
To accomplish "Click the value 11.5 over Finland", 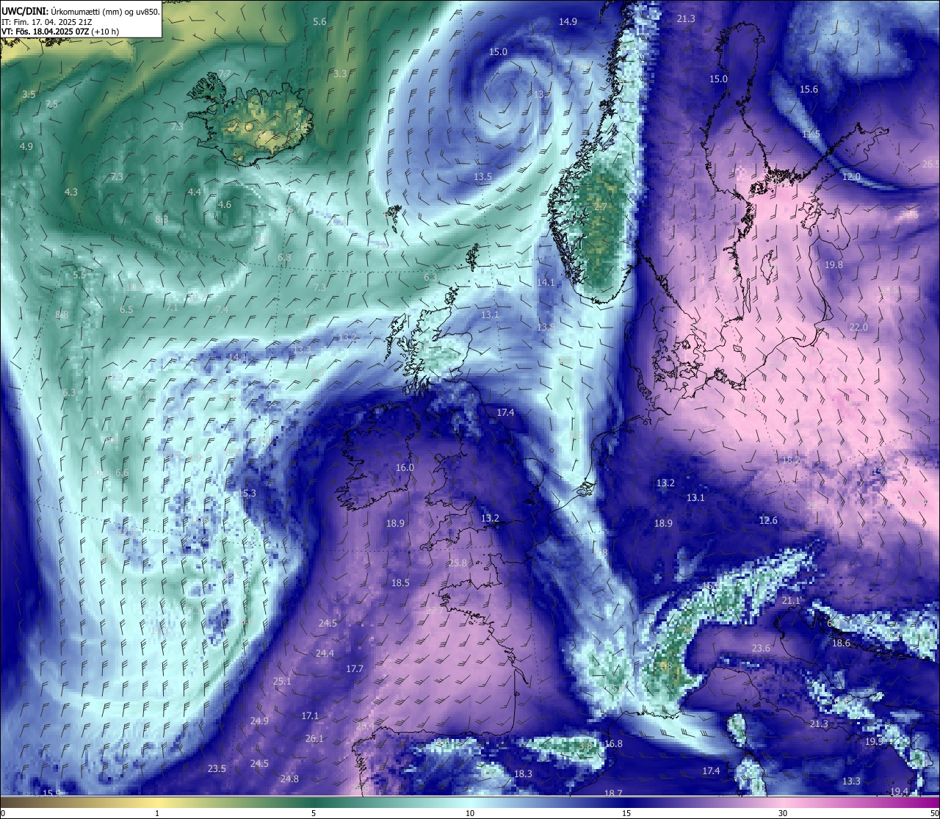I will pos(811,134).
